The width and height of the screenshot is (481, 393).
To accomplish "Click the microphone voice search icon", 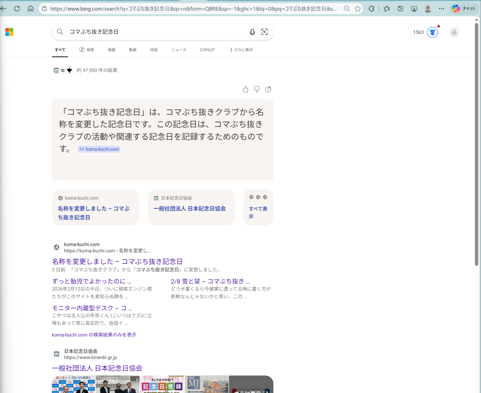I will [252, 32].
